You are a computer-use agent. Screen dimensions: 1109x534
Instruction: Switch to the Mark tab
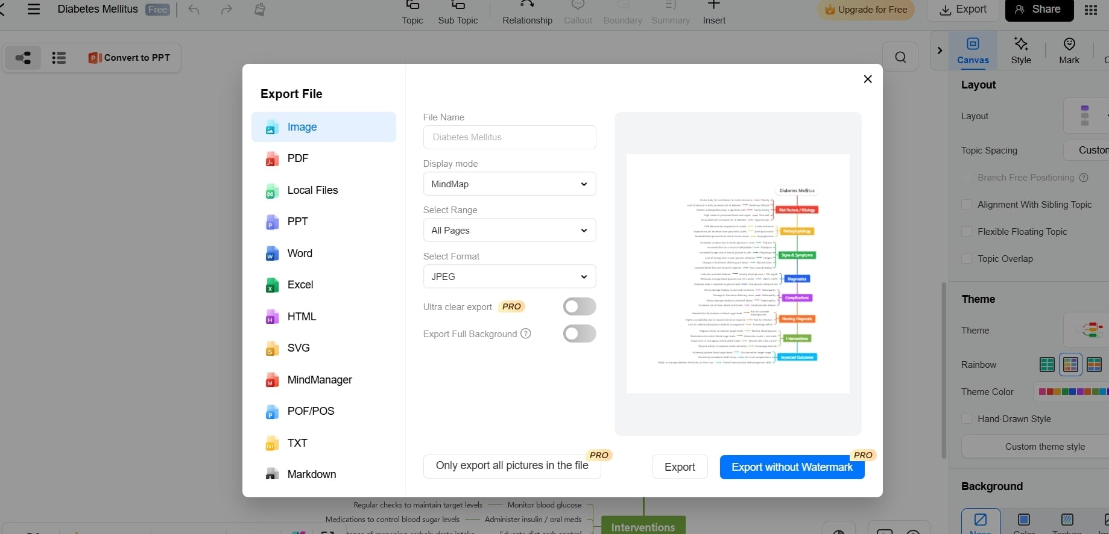(1069, 51)
